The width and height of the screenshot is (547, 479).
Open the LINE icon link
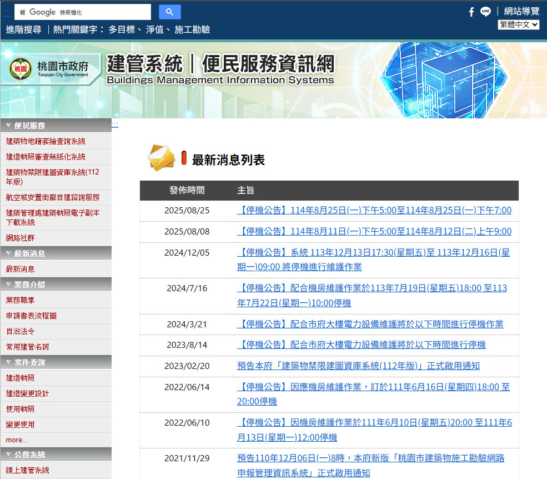(x=485, y=12)
